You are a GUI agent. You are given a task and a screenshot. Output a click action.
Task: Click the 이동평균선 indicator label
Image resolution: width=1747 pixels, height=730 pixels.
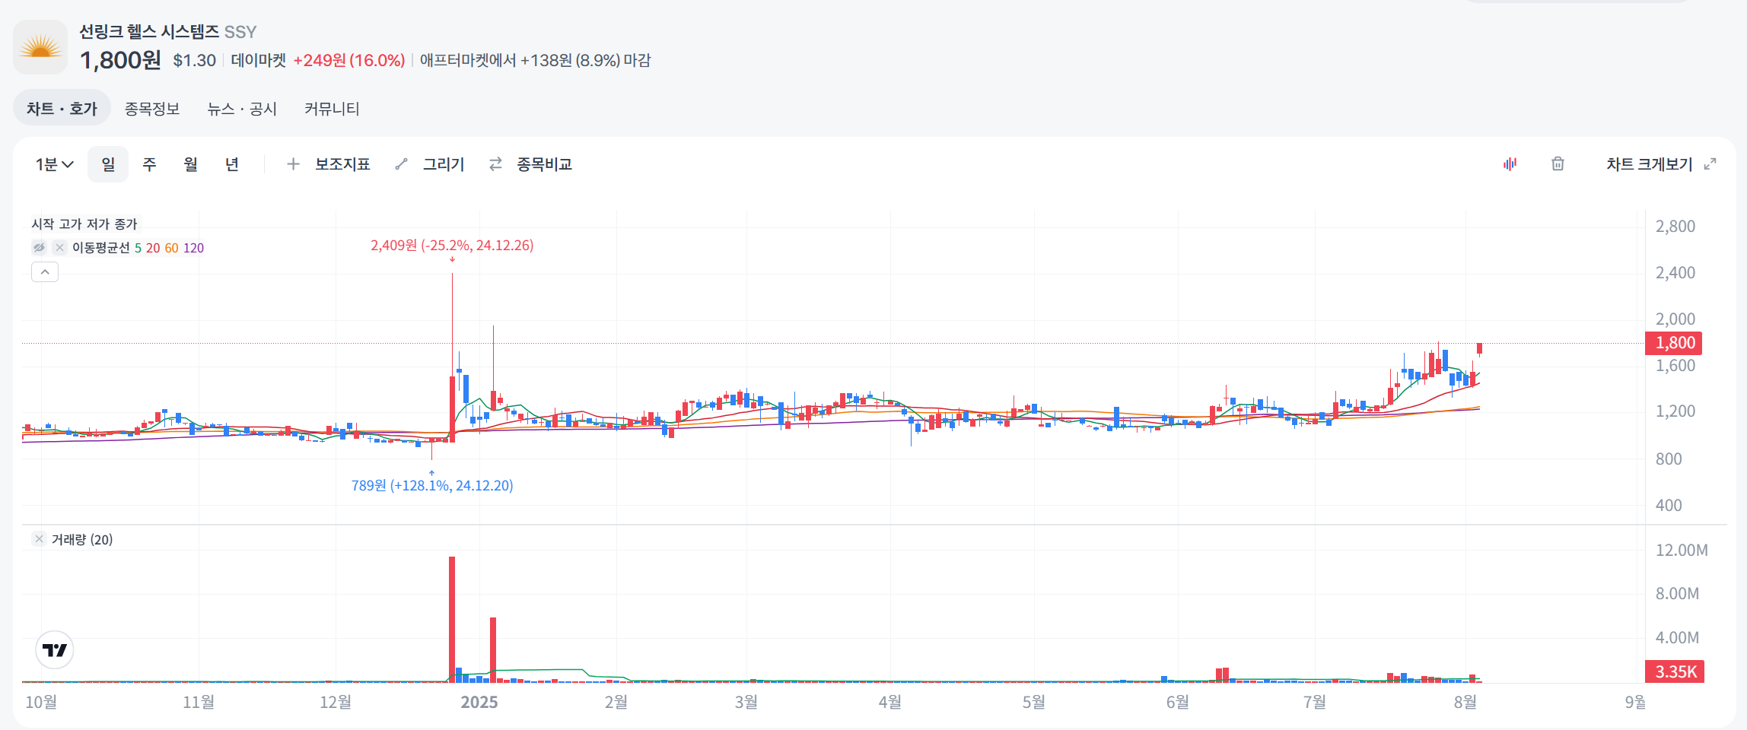100,248
